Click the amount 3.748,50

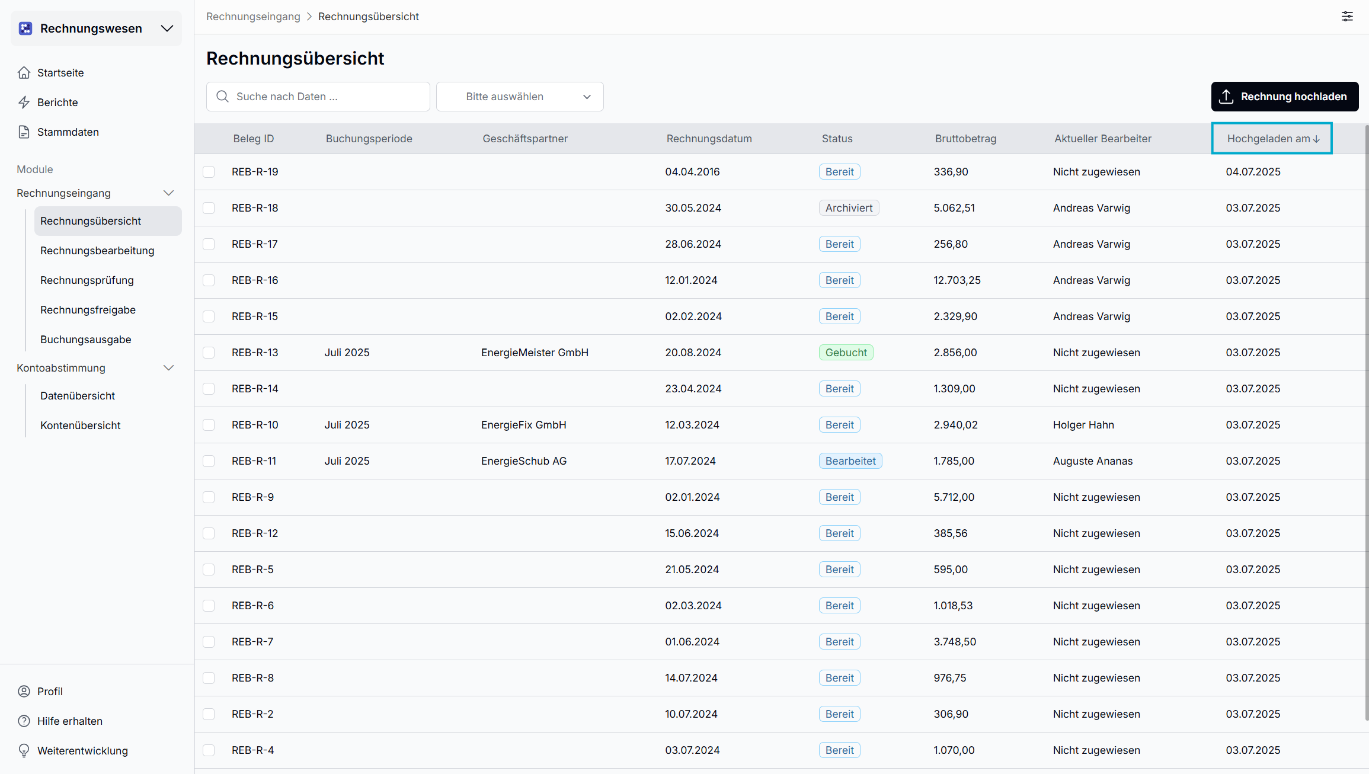(x=955, y=642)
